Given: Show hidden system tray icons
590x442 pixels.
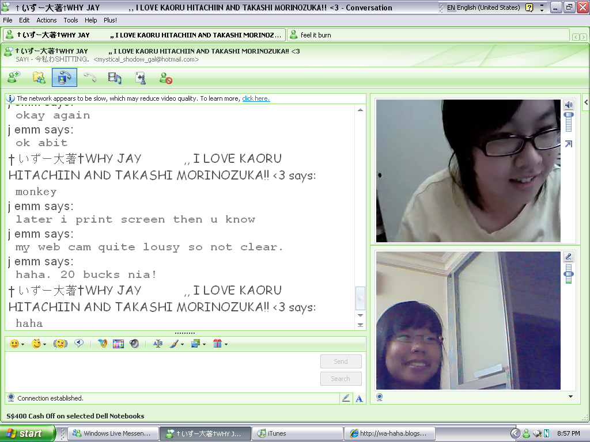Looking at the screenshot, I should (516, 433).
